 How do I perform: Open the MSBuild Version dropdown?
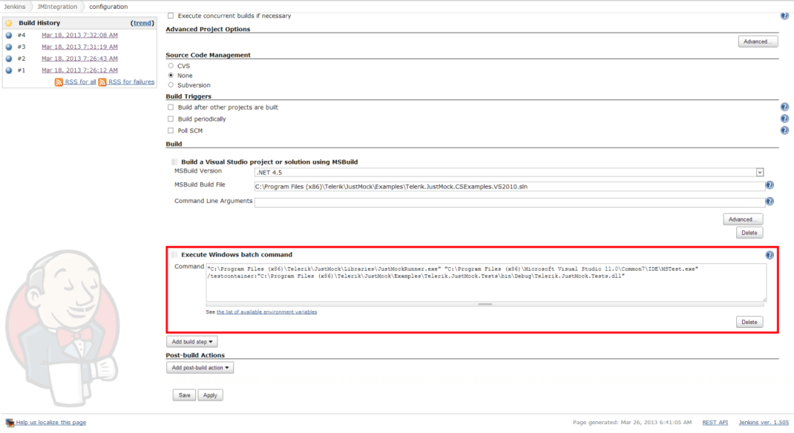759,172
